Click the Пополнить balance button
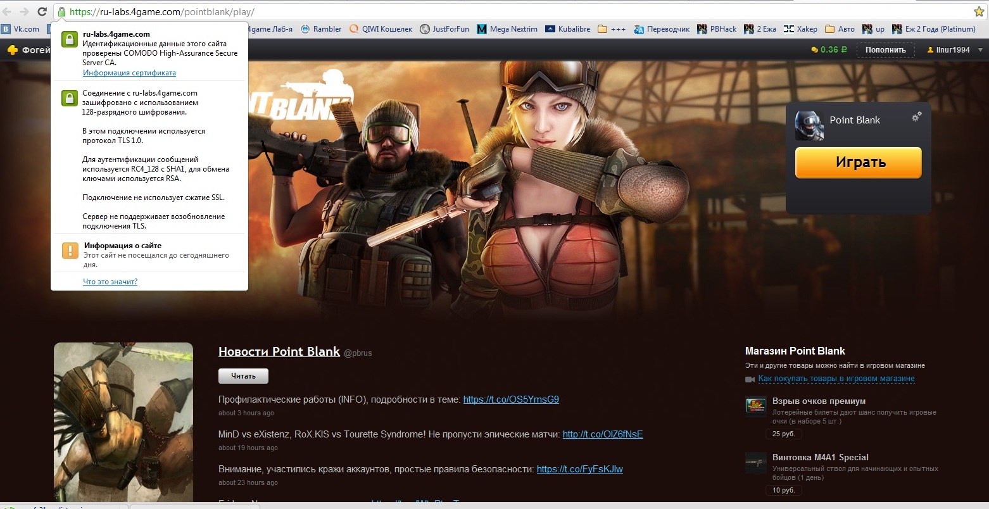 click(885, 50)
